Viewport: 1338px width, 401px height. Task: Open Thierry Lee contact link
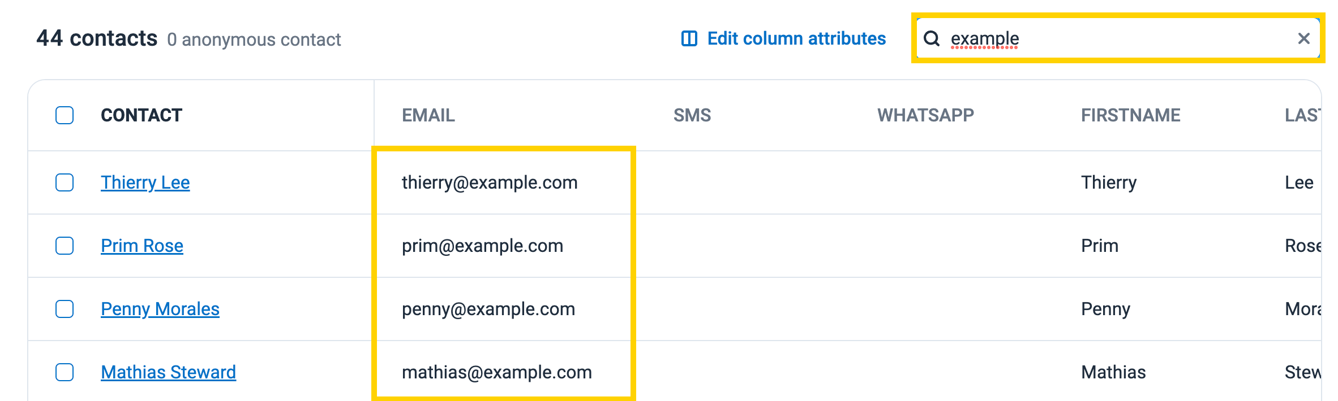[x=145, y=182]
